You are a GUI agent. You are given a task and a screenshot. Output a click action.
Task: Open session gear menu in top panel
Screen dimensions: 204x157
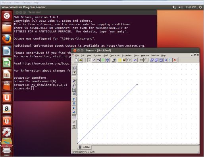click(200, 7)
